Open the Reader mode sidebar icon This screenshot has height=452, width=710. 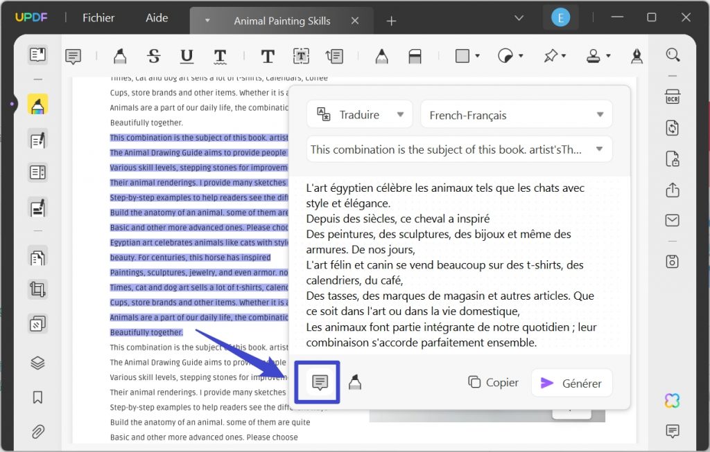pyautogui.click(x=37, y=55)
